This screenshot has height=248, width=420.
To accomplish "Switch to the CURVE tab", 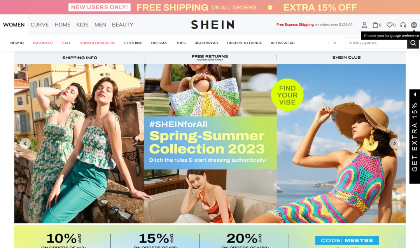I will (39, 24).
